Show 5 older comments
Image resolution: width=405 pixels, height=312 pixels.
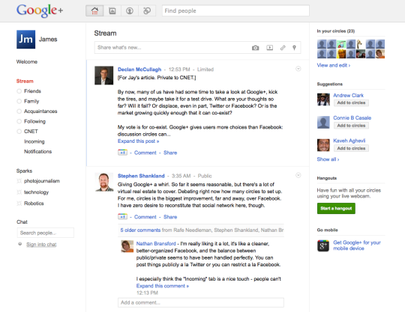[140, 230]
